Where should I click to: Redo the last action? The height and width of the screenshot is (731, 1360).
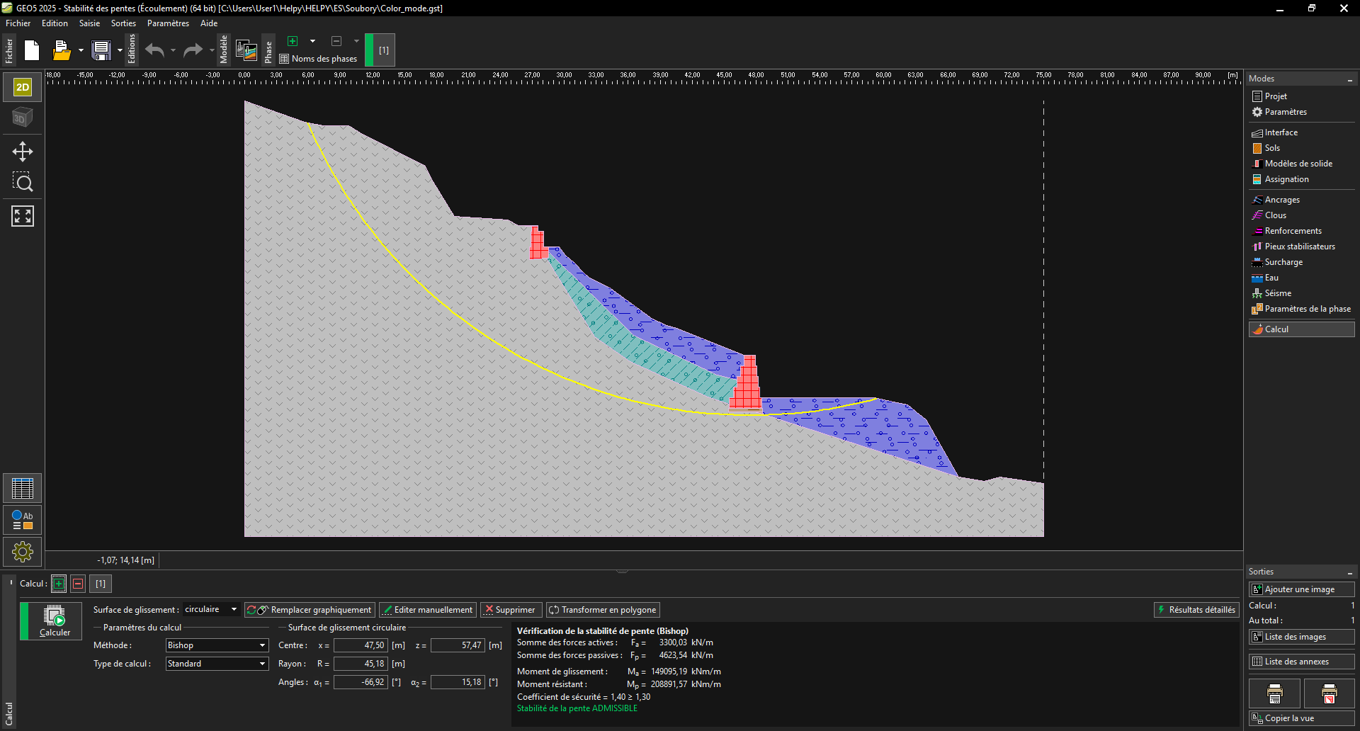(193, 50)
